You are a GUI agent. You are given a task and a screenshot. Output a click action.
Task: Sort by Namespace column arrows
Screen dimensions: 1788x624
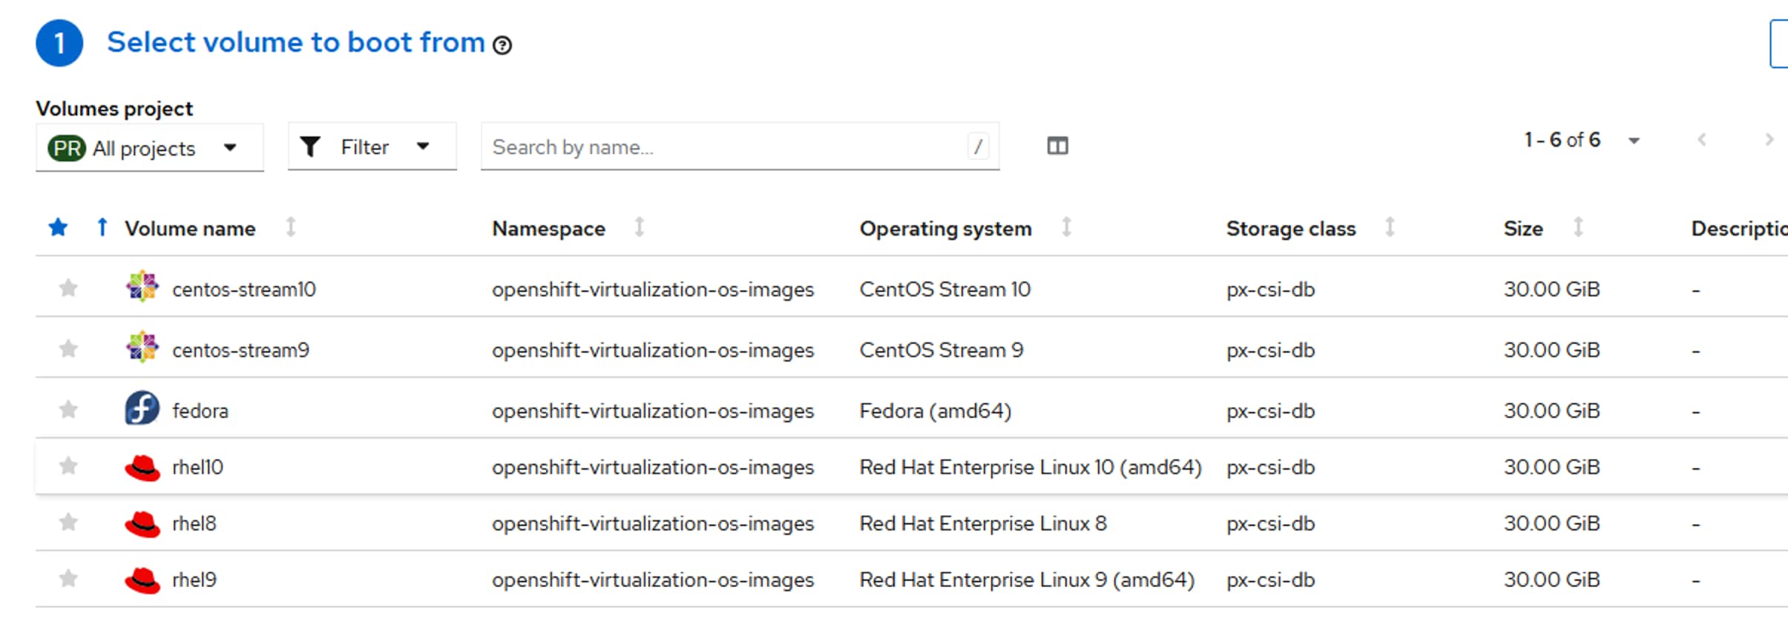click(639, 228)
